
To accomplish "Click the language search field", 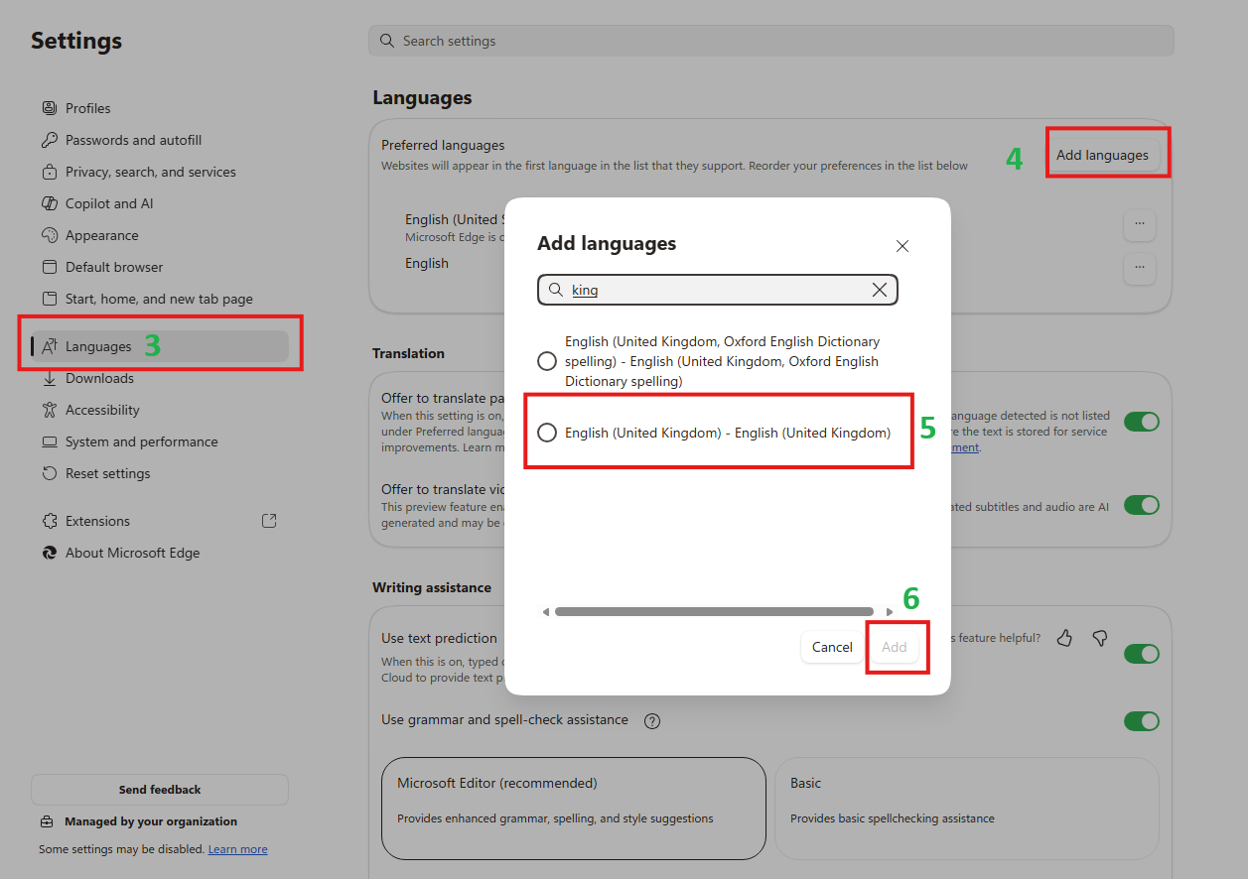I will [x=718, y=290].
